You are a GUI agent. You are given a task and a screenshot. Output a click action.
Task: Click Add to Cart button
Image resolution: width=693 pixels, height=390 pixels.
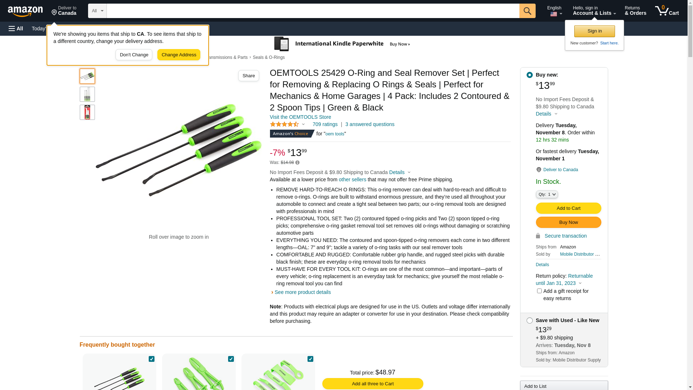(x=568, y=208)
